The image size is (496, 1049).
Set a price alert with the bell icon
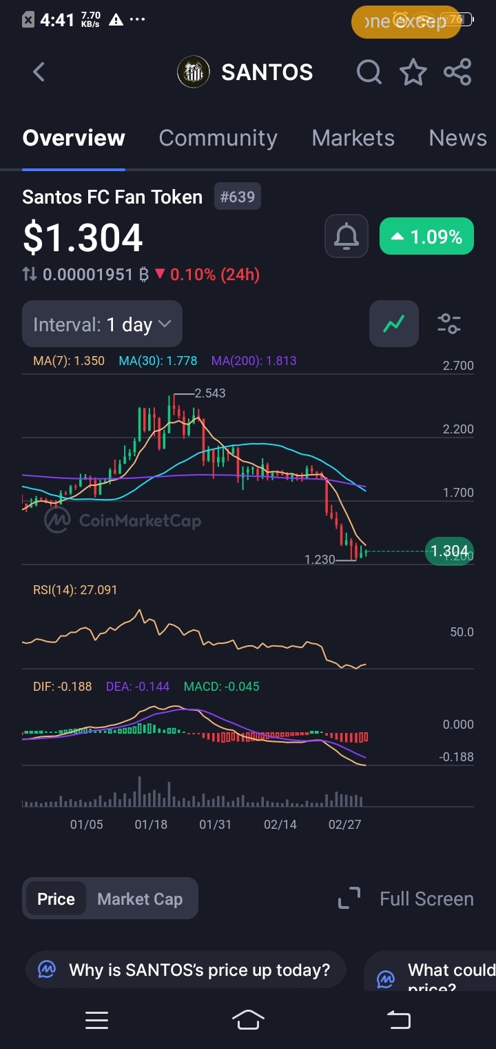tap(347, 237)
